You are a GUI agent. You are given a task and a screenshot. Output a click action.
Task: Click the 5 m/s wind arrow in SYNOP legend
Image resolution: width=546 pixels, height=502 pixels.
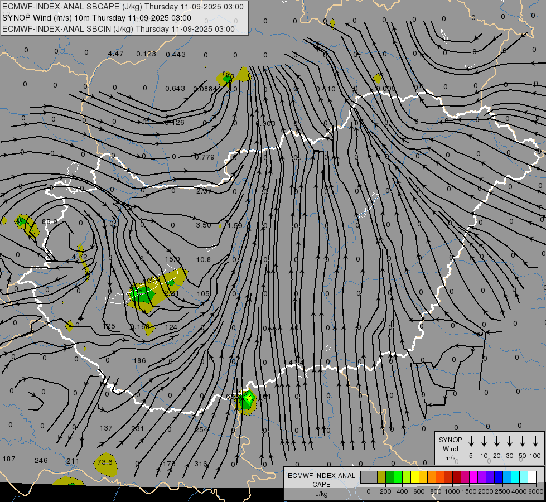[x=471, y=441]
